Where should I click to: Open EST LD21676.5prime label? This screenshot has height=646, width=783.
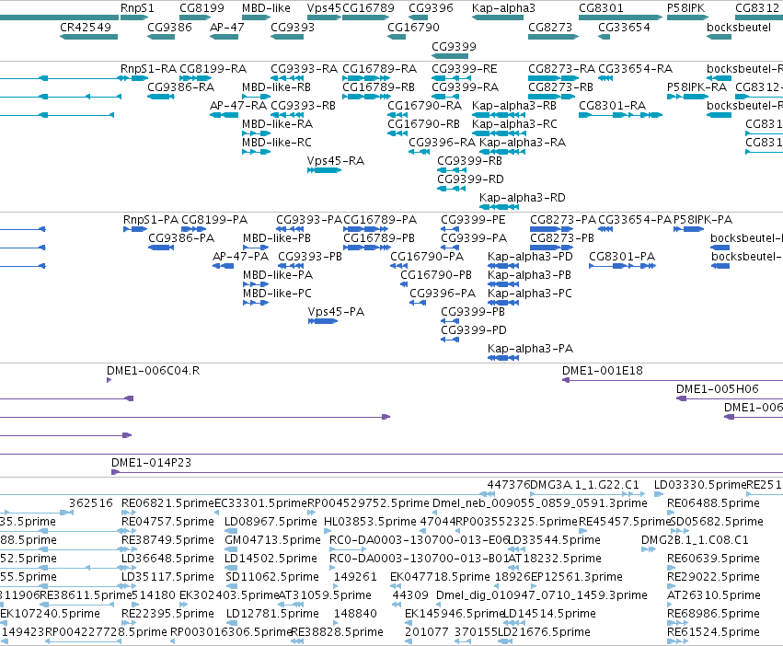pyautogui.click(x=544, y=632)
